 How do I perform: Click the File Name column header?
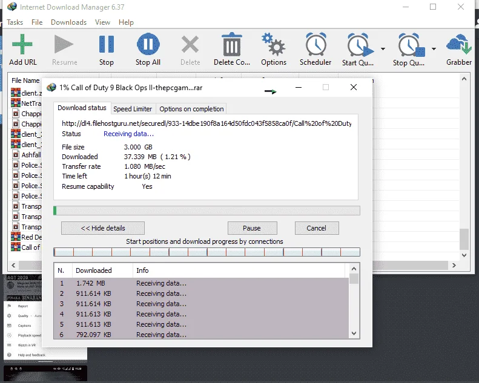(25, 80)
